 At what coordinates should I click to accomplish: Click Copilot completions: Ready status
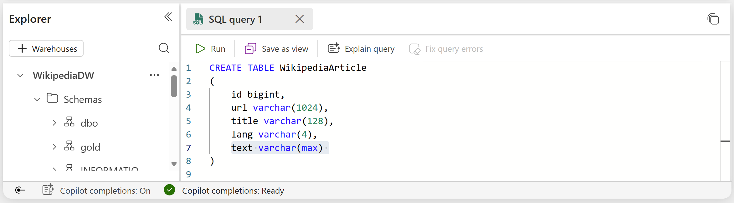click(233, 191)
